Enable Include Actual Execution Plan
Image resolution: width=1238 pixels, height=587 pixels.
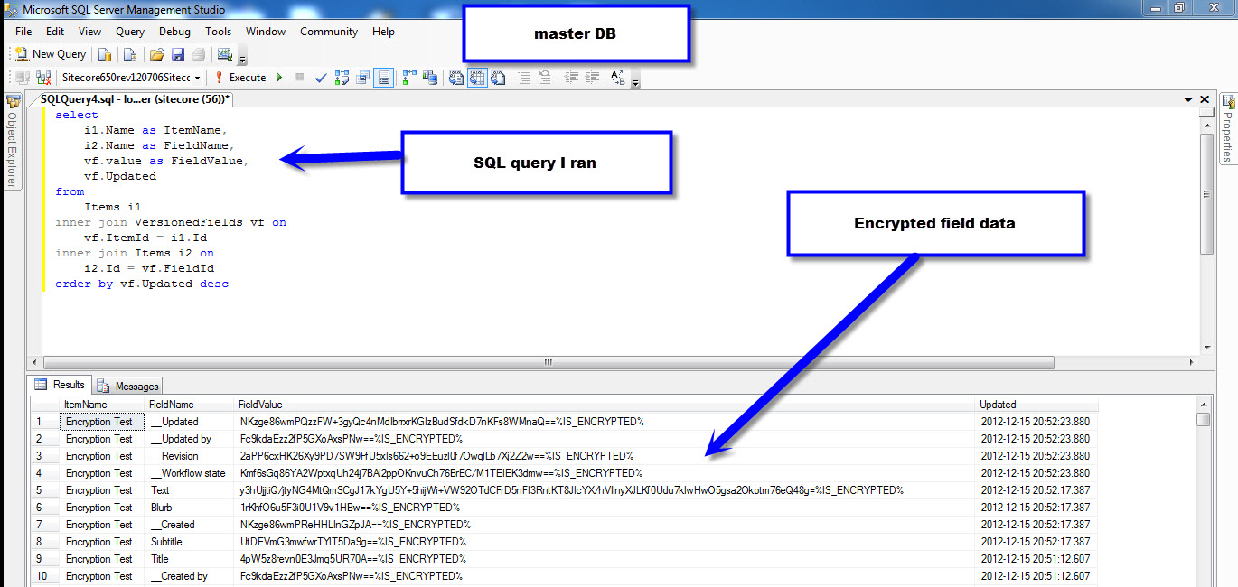pos(409,78)
